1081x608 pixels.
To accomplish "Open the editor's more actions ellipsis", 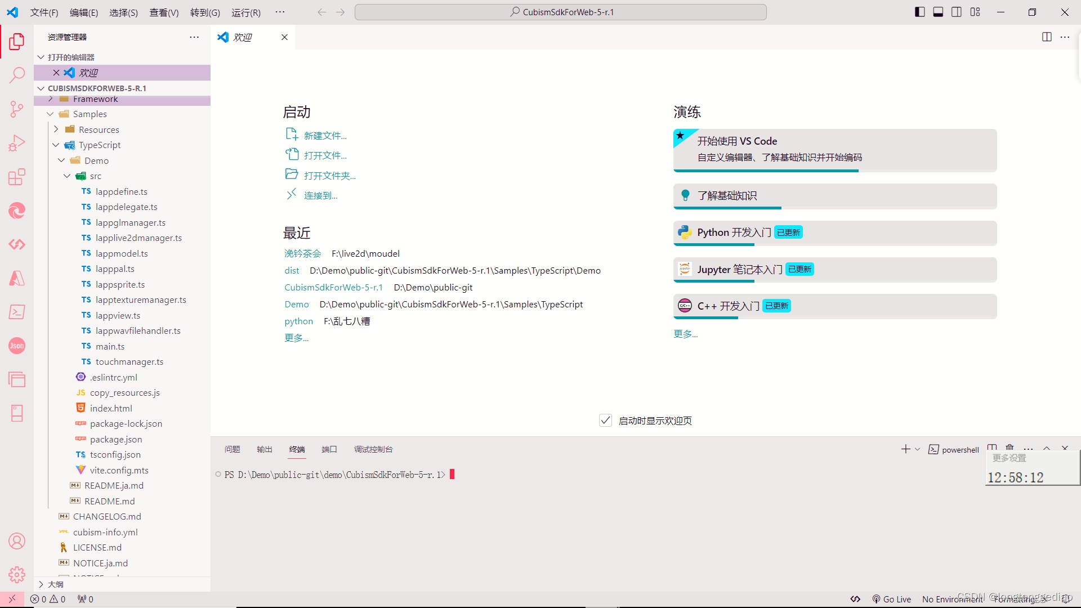I will (1065, 37).
